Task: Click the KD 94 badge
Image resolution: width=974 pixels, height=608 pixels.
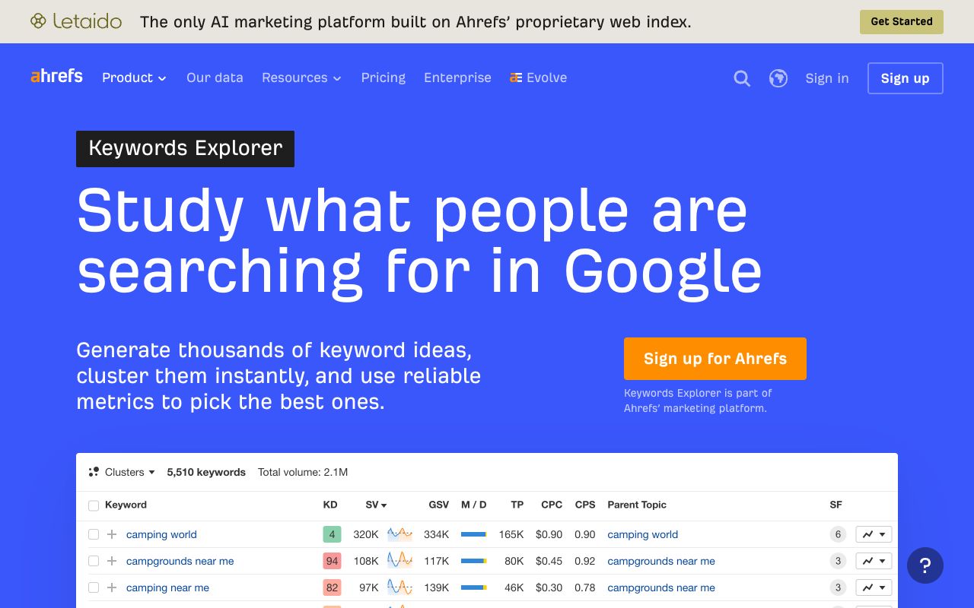Action: (x=332, y=561)
